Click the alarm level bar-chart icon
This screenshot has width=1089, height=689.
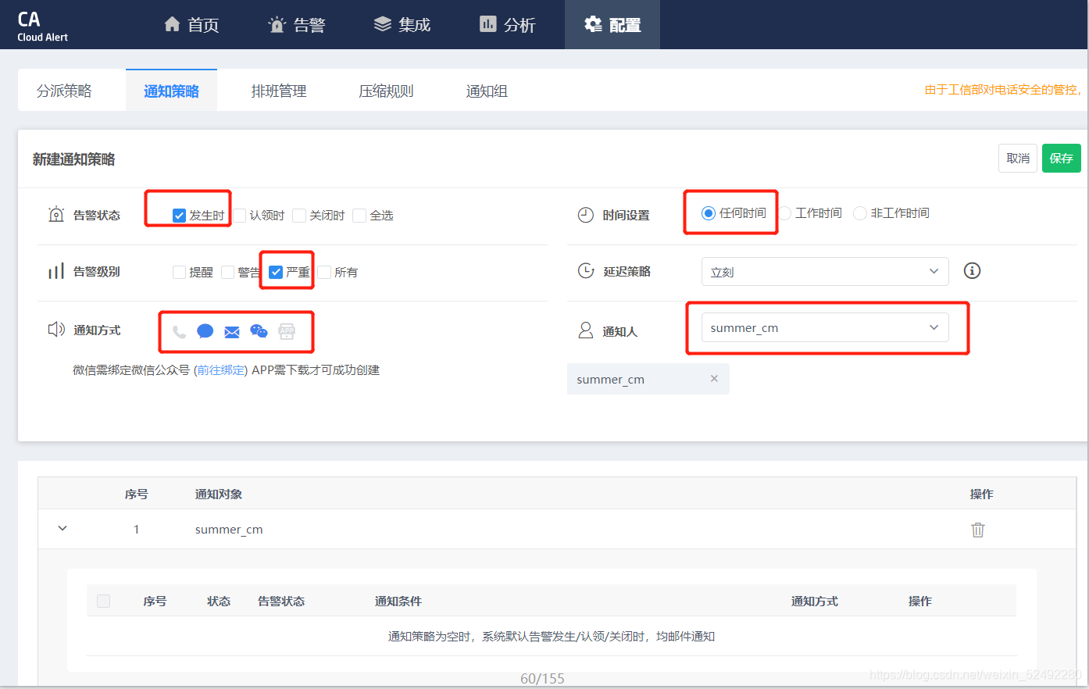(56, 271)
